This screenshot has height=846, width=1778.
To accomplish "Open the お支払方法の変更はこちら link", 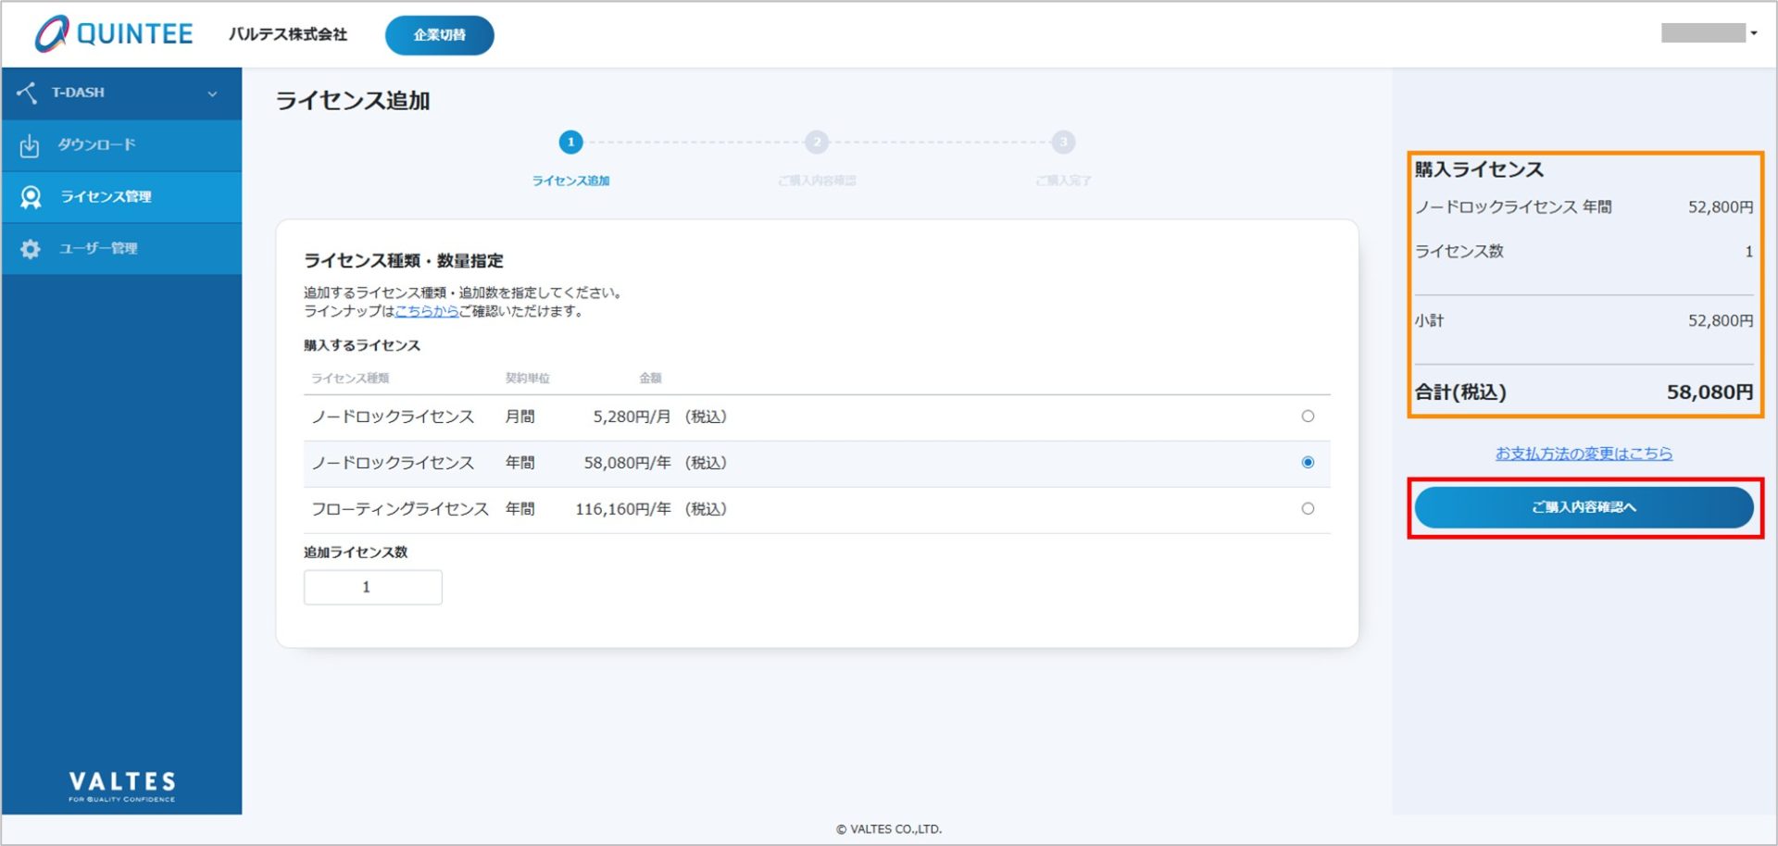I will coord(1583,454).
